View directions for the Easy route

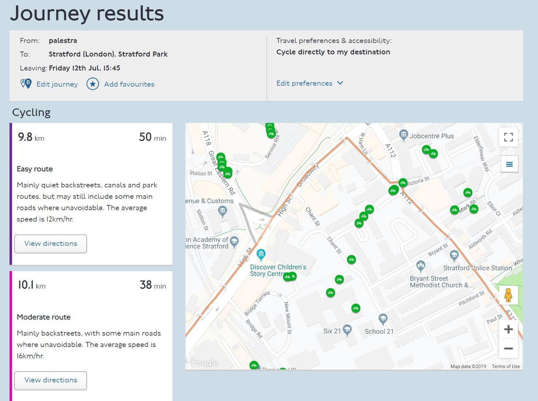pos(50,244)
